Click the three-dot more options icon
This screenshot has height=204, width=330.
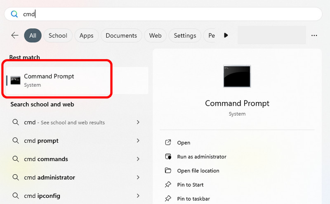[x=314, y=36]
